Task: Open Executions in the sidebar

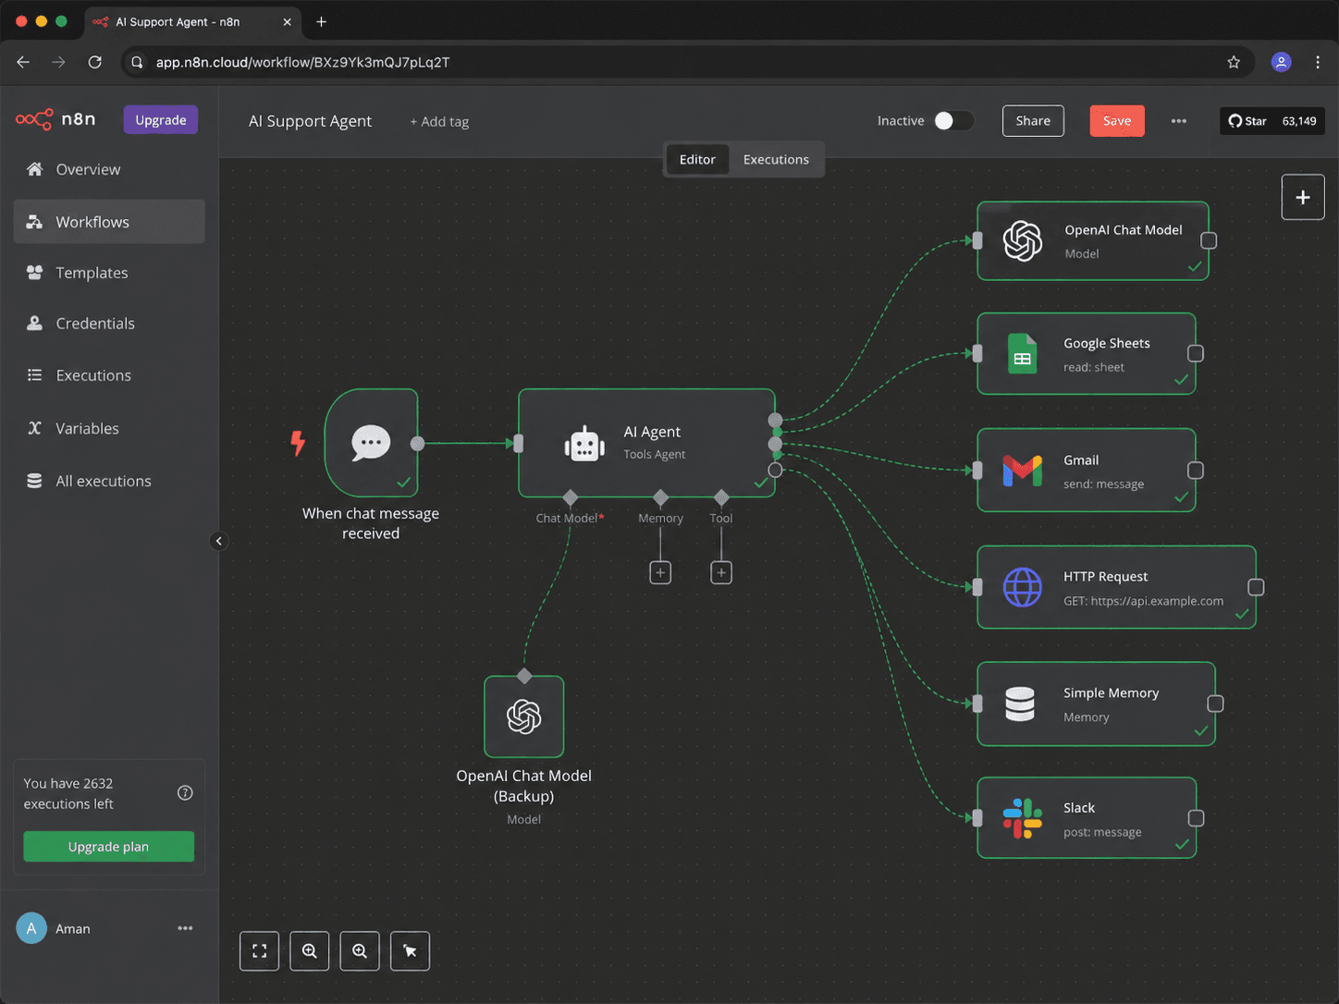Action: 109,375
